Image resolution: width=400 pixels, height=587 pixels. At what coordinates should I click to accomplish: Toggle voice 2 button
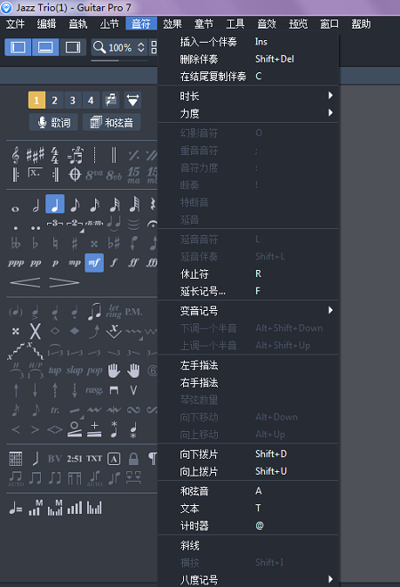point(54,100)
